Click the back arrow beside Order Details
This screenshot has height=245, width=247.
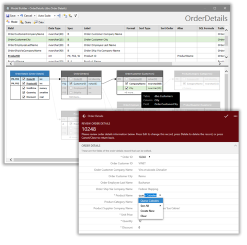[x=84, y=116]
